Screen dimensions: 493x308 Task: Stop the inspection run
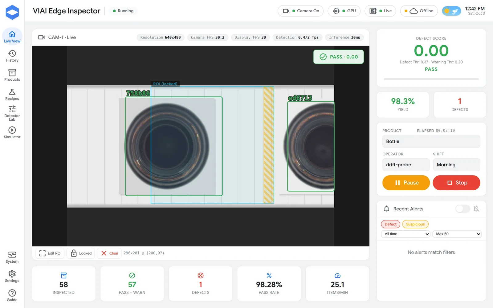click(x=457, y=183)
